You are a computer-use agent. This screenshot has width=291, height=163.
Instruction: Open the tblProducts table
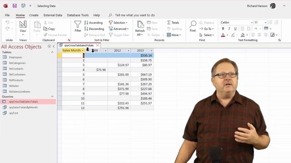[16, 80]
